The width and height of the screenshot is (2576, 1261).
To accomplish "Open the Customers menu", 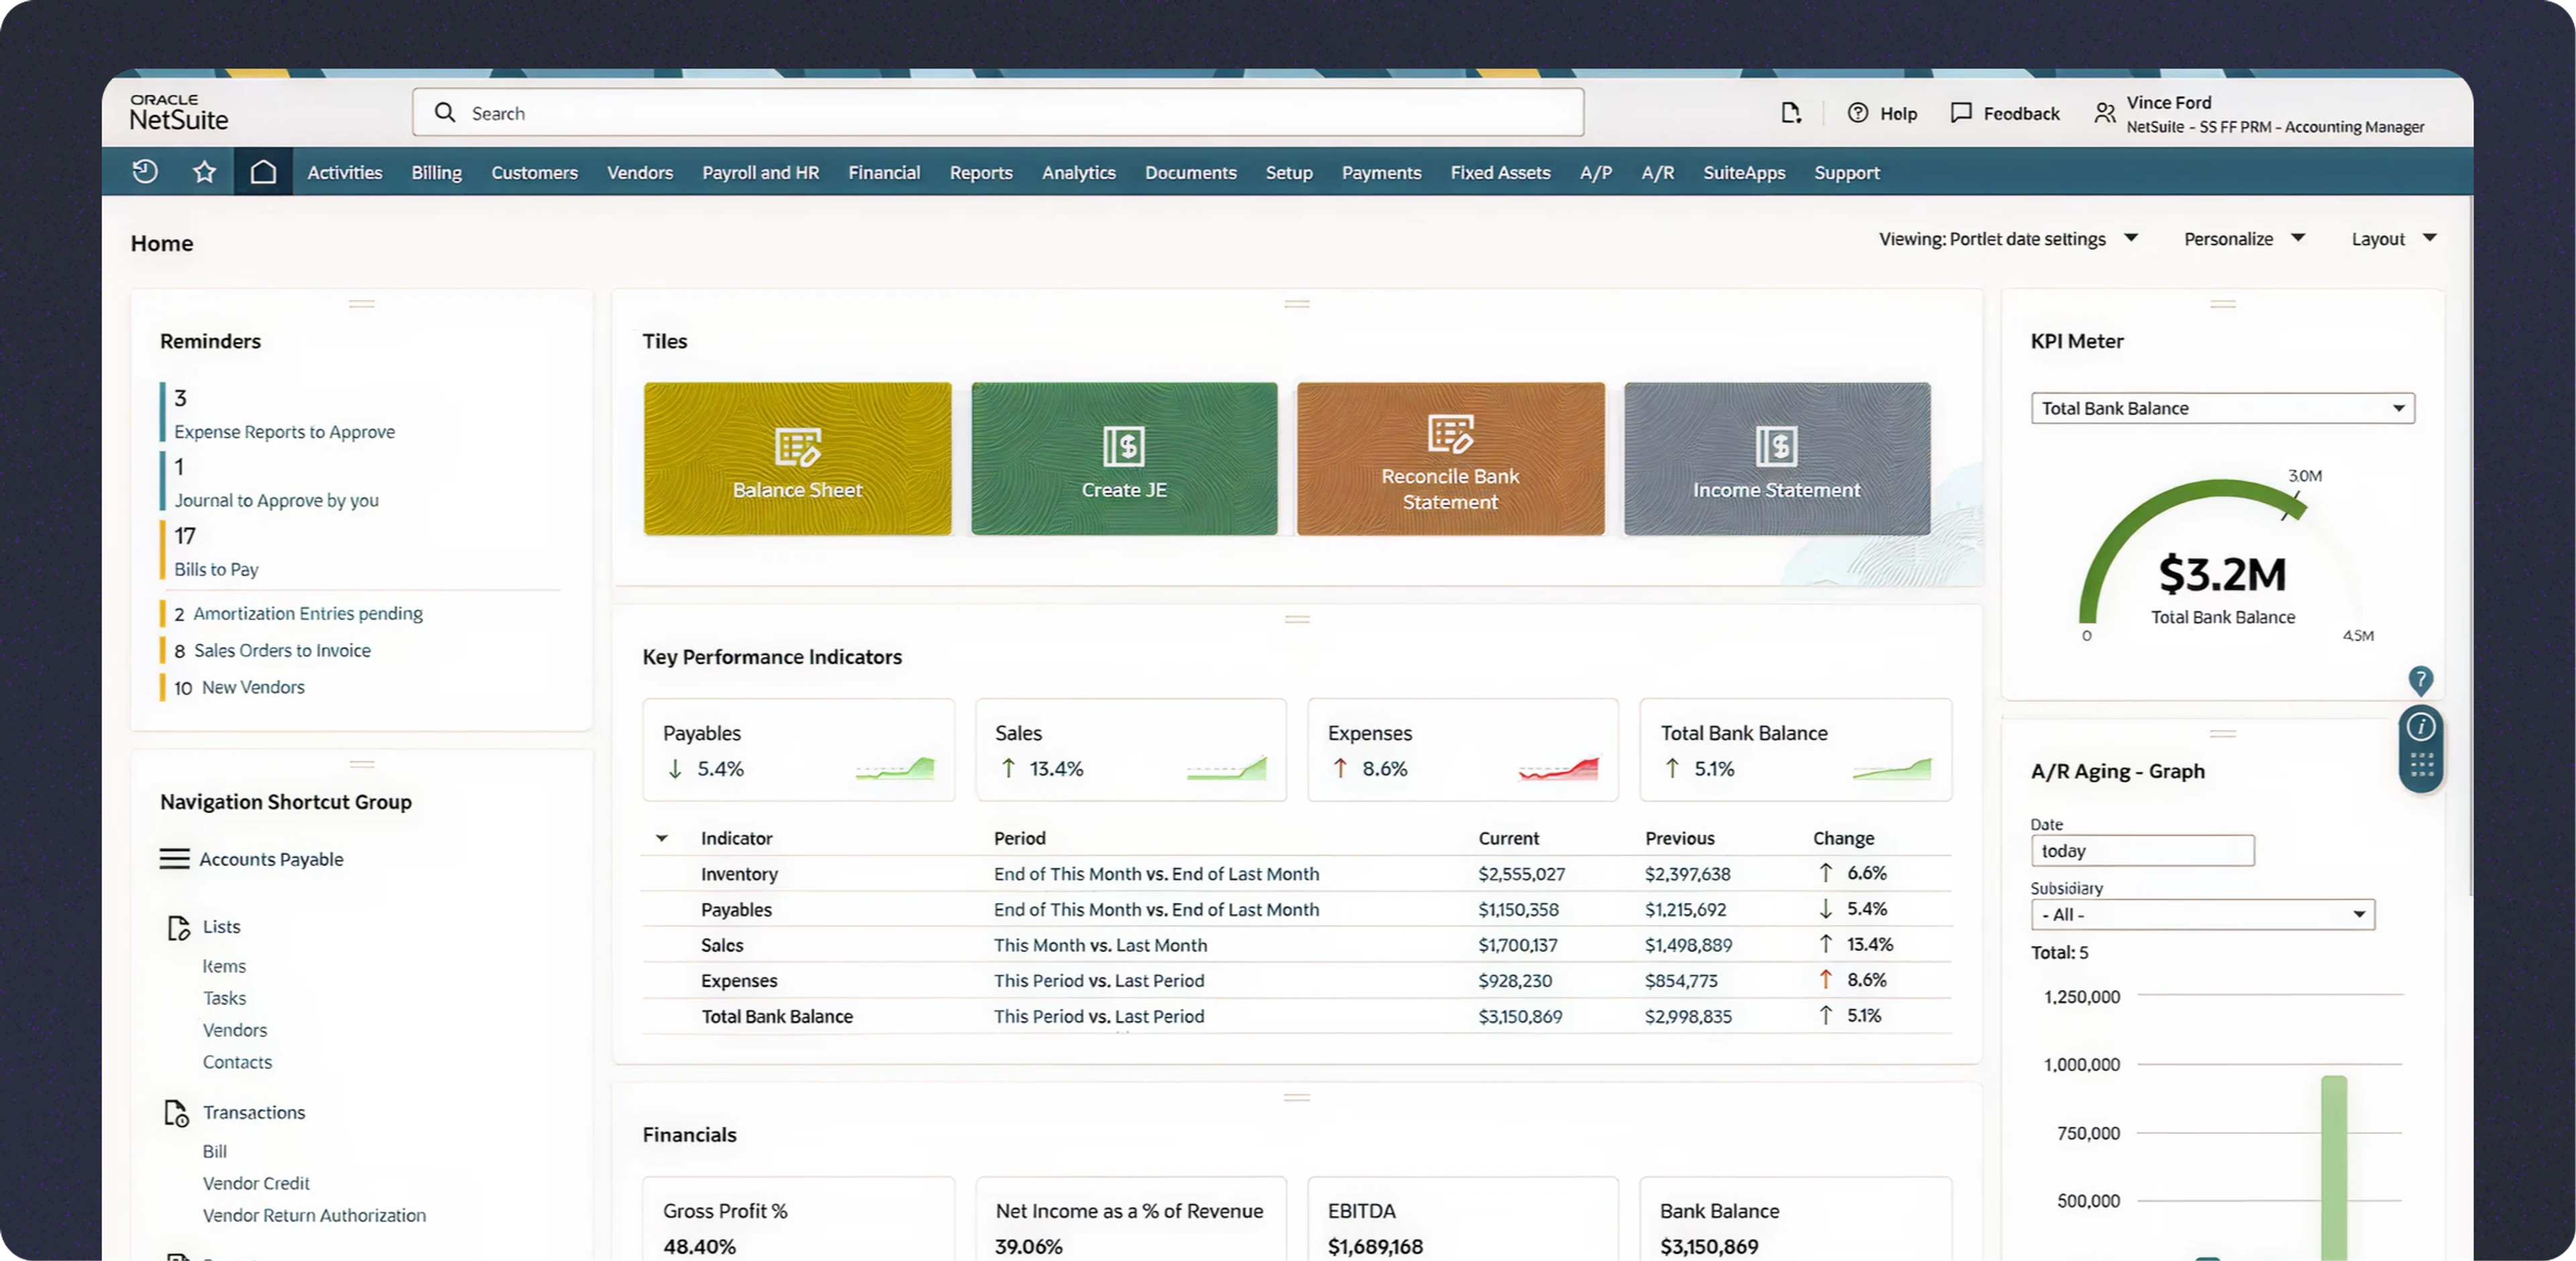I will pyautogui.click(x=535, y=172).
